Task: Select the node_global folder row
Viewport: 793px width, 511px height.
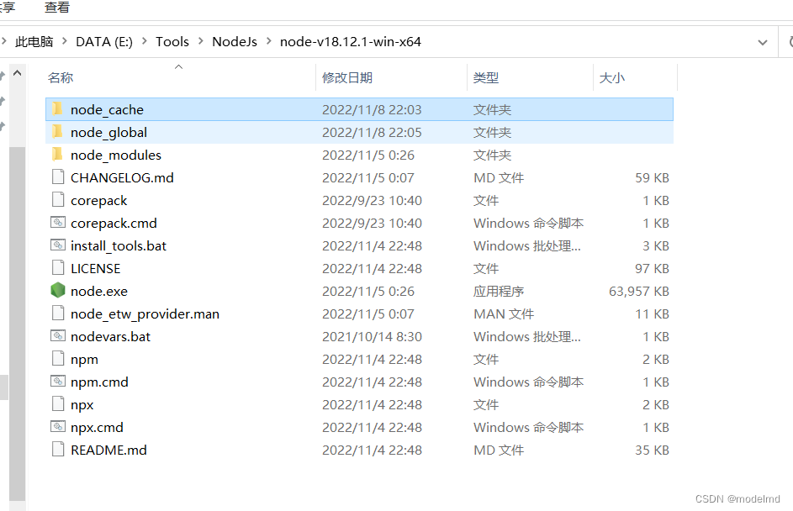Action: (x=108, y=132)
